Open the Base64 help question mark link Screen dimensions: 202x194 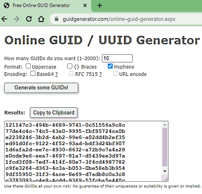coord(57,74)
